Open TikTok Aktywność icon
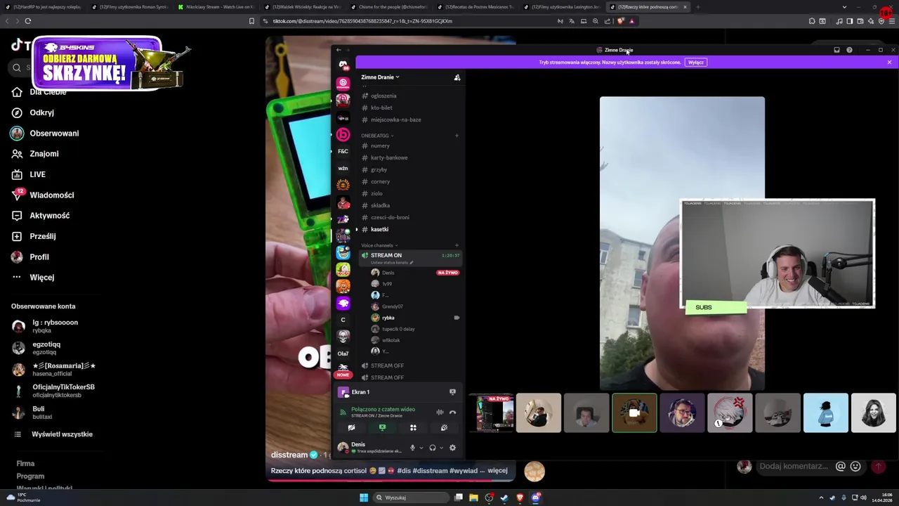Image resolution: width=899 pixels, height=506 pixels. click(x=17, y=216)
